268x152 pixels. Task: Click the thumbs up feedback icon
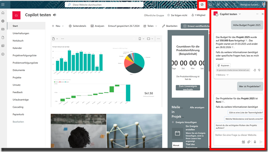coord(255,70)
